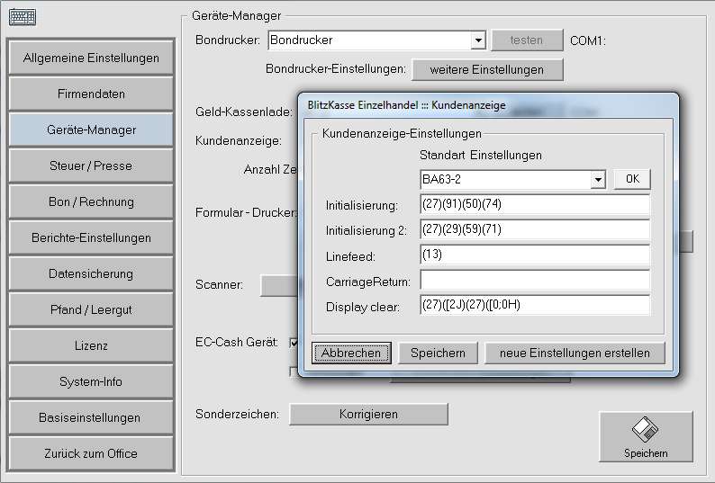Cancel the dialog with Abbrechen
715x483 pixels.
351,353
